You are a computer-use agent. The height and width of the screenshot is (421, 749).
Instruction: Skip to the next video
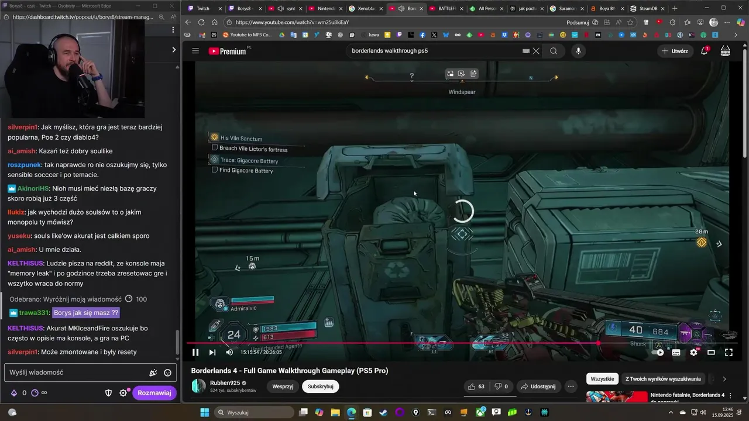(212, 352)
